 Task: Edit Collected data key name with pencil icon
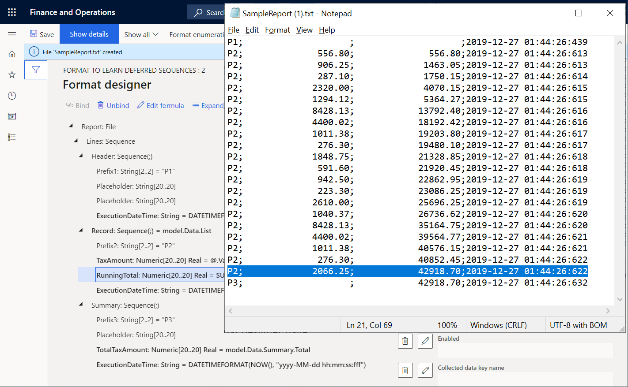(425, 370)
